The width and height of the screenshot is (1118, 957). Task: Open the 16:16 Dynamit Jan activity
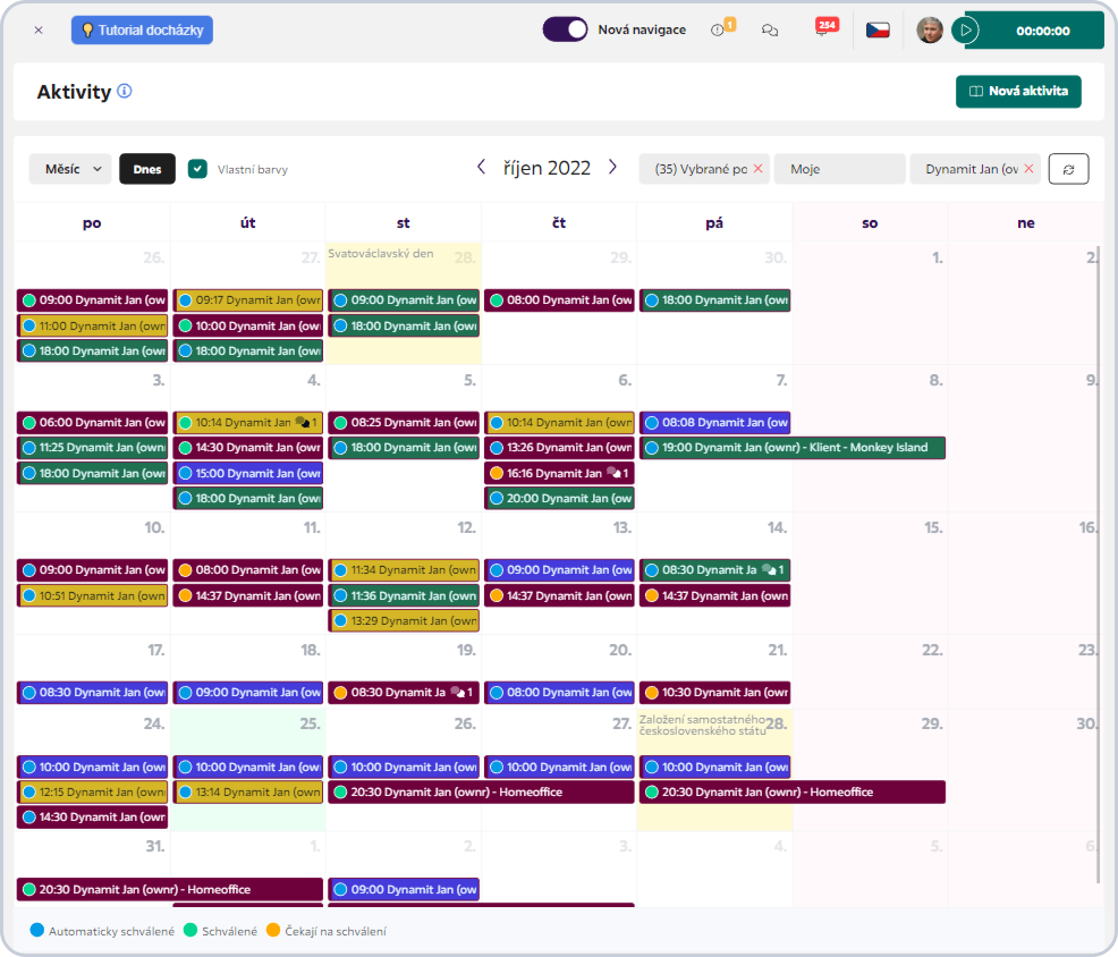(559, 473)
